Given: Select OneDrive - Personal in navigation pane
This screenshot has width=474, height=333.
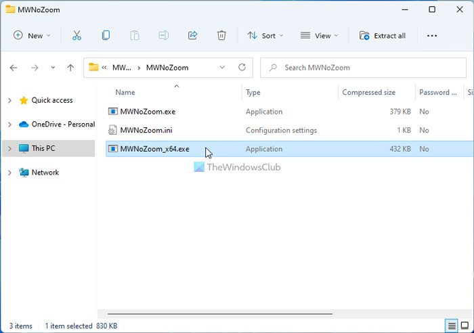Looking at the screenshot, I should point(63,124).
